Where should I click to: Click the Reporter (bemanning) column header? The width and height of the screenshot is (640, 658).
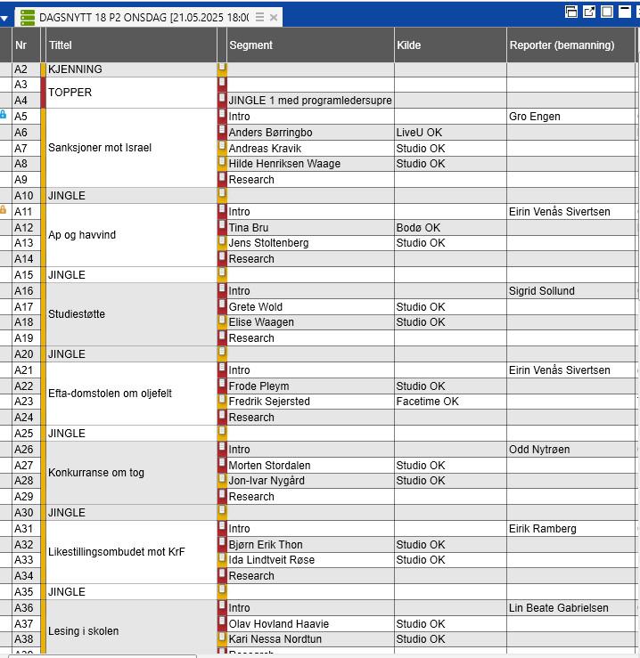coord(571,45)
